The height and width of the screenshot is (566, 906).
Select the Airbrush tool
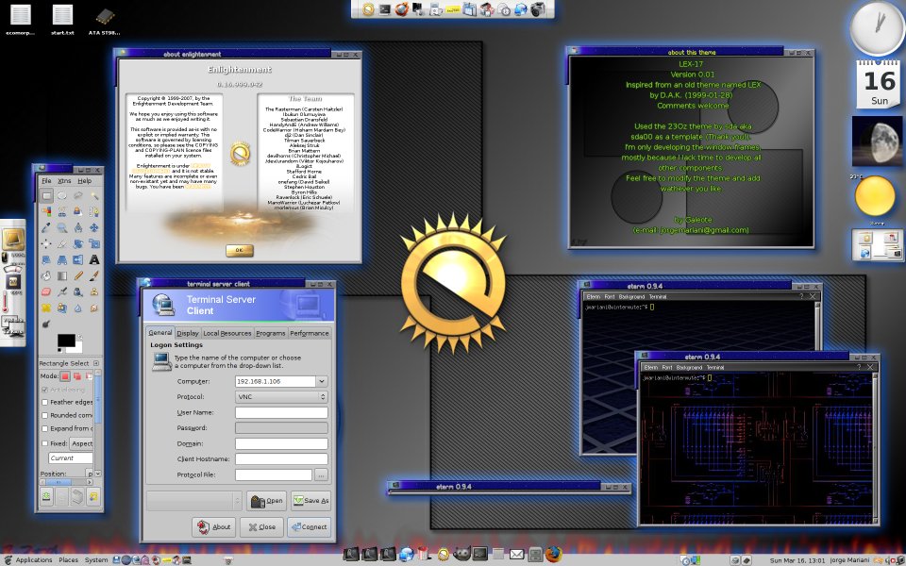tap(62, 291)
